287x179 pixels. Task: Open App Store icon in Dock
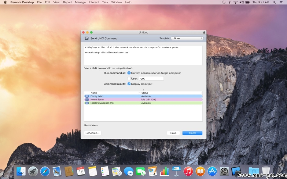212,171
